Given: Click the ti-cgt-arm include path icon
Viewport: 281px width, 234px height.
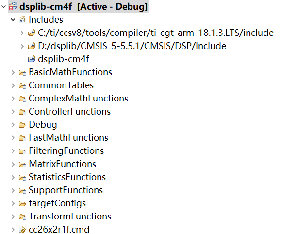Looking at the screenshot, I should pos(32,33).
